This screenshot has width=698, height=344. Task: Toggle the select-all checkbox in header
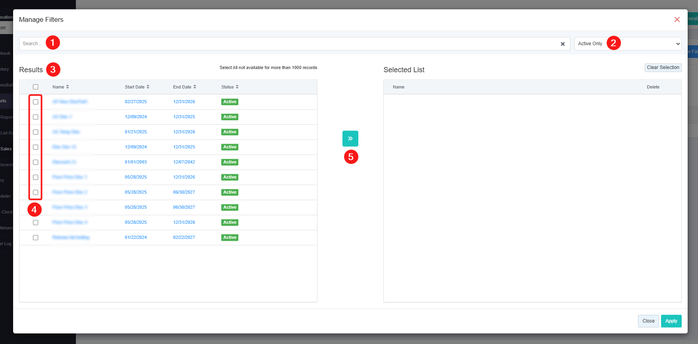36,87
